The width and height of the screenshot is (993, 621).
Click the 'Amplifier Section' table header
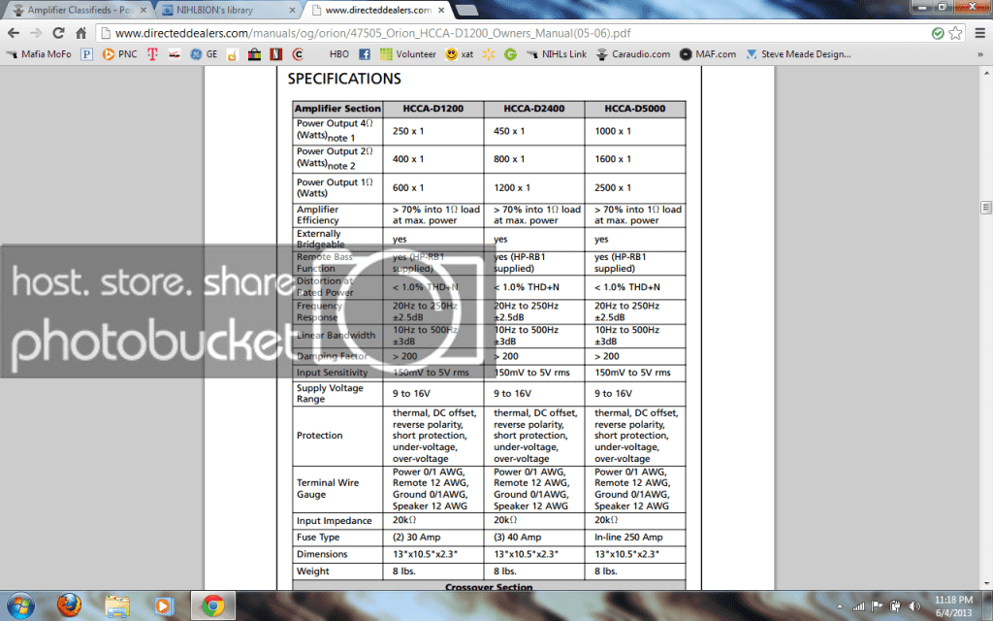click(x=337, y=109)
